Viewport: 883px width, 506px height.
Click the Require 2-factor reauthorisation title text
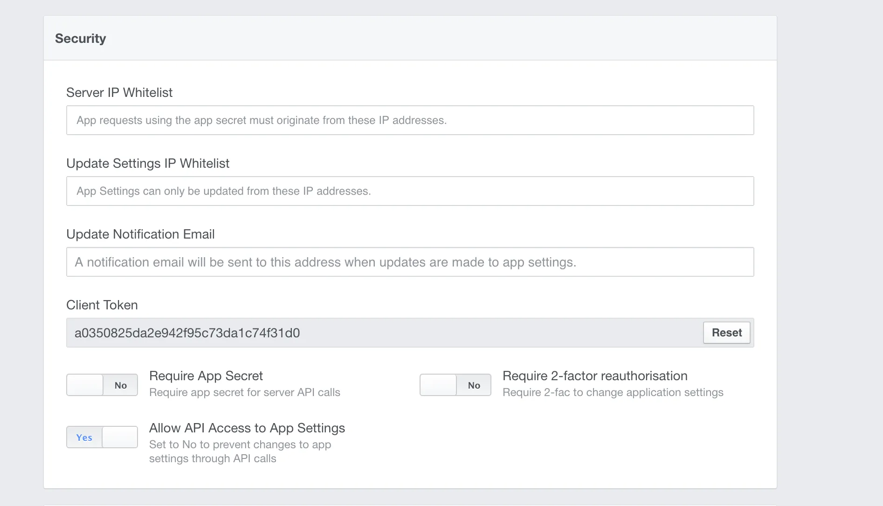coord(595,376)
